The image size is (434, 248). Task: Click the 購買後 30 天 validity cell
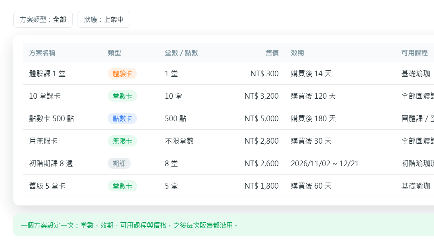[311, 141]
